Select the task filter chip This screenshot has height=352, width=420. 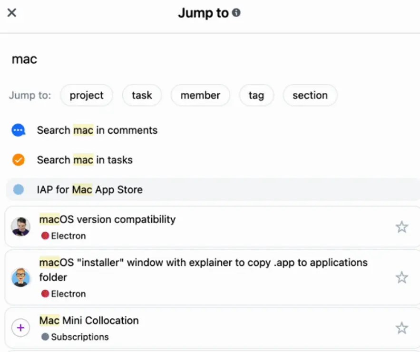click(142, 95)
